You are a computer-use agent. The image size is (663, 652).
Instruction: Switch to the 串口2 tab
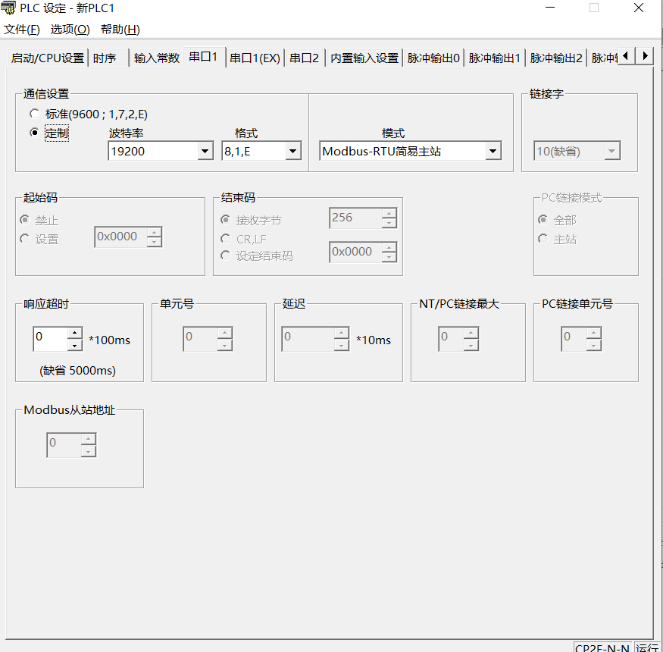tap(305, 58)
